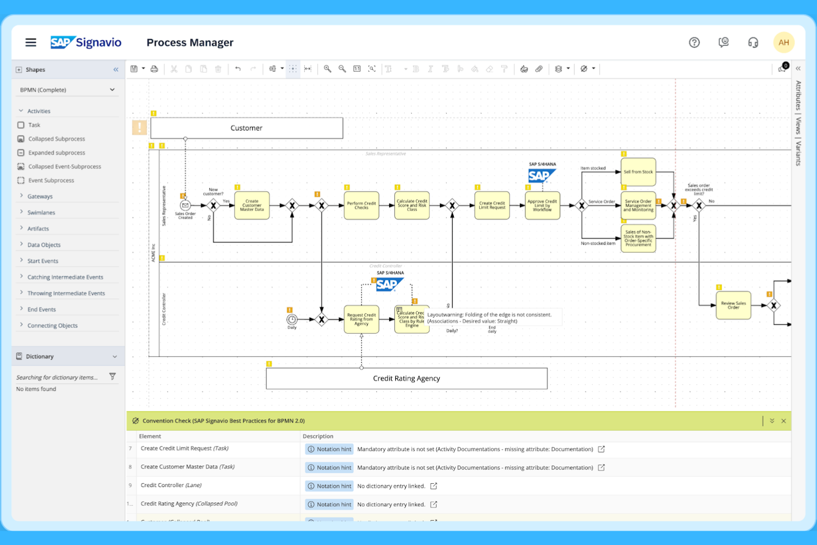
Task: Open the BPMN (Complete) shapes dropdown
Action: (x=66, y=89)
